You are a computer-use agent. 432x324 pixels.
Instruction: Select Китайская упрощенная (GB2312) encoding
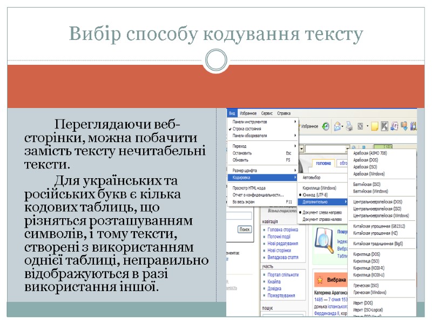(x=382, y=226)
